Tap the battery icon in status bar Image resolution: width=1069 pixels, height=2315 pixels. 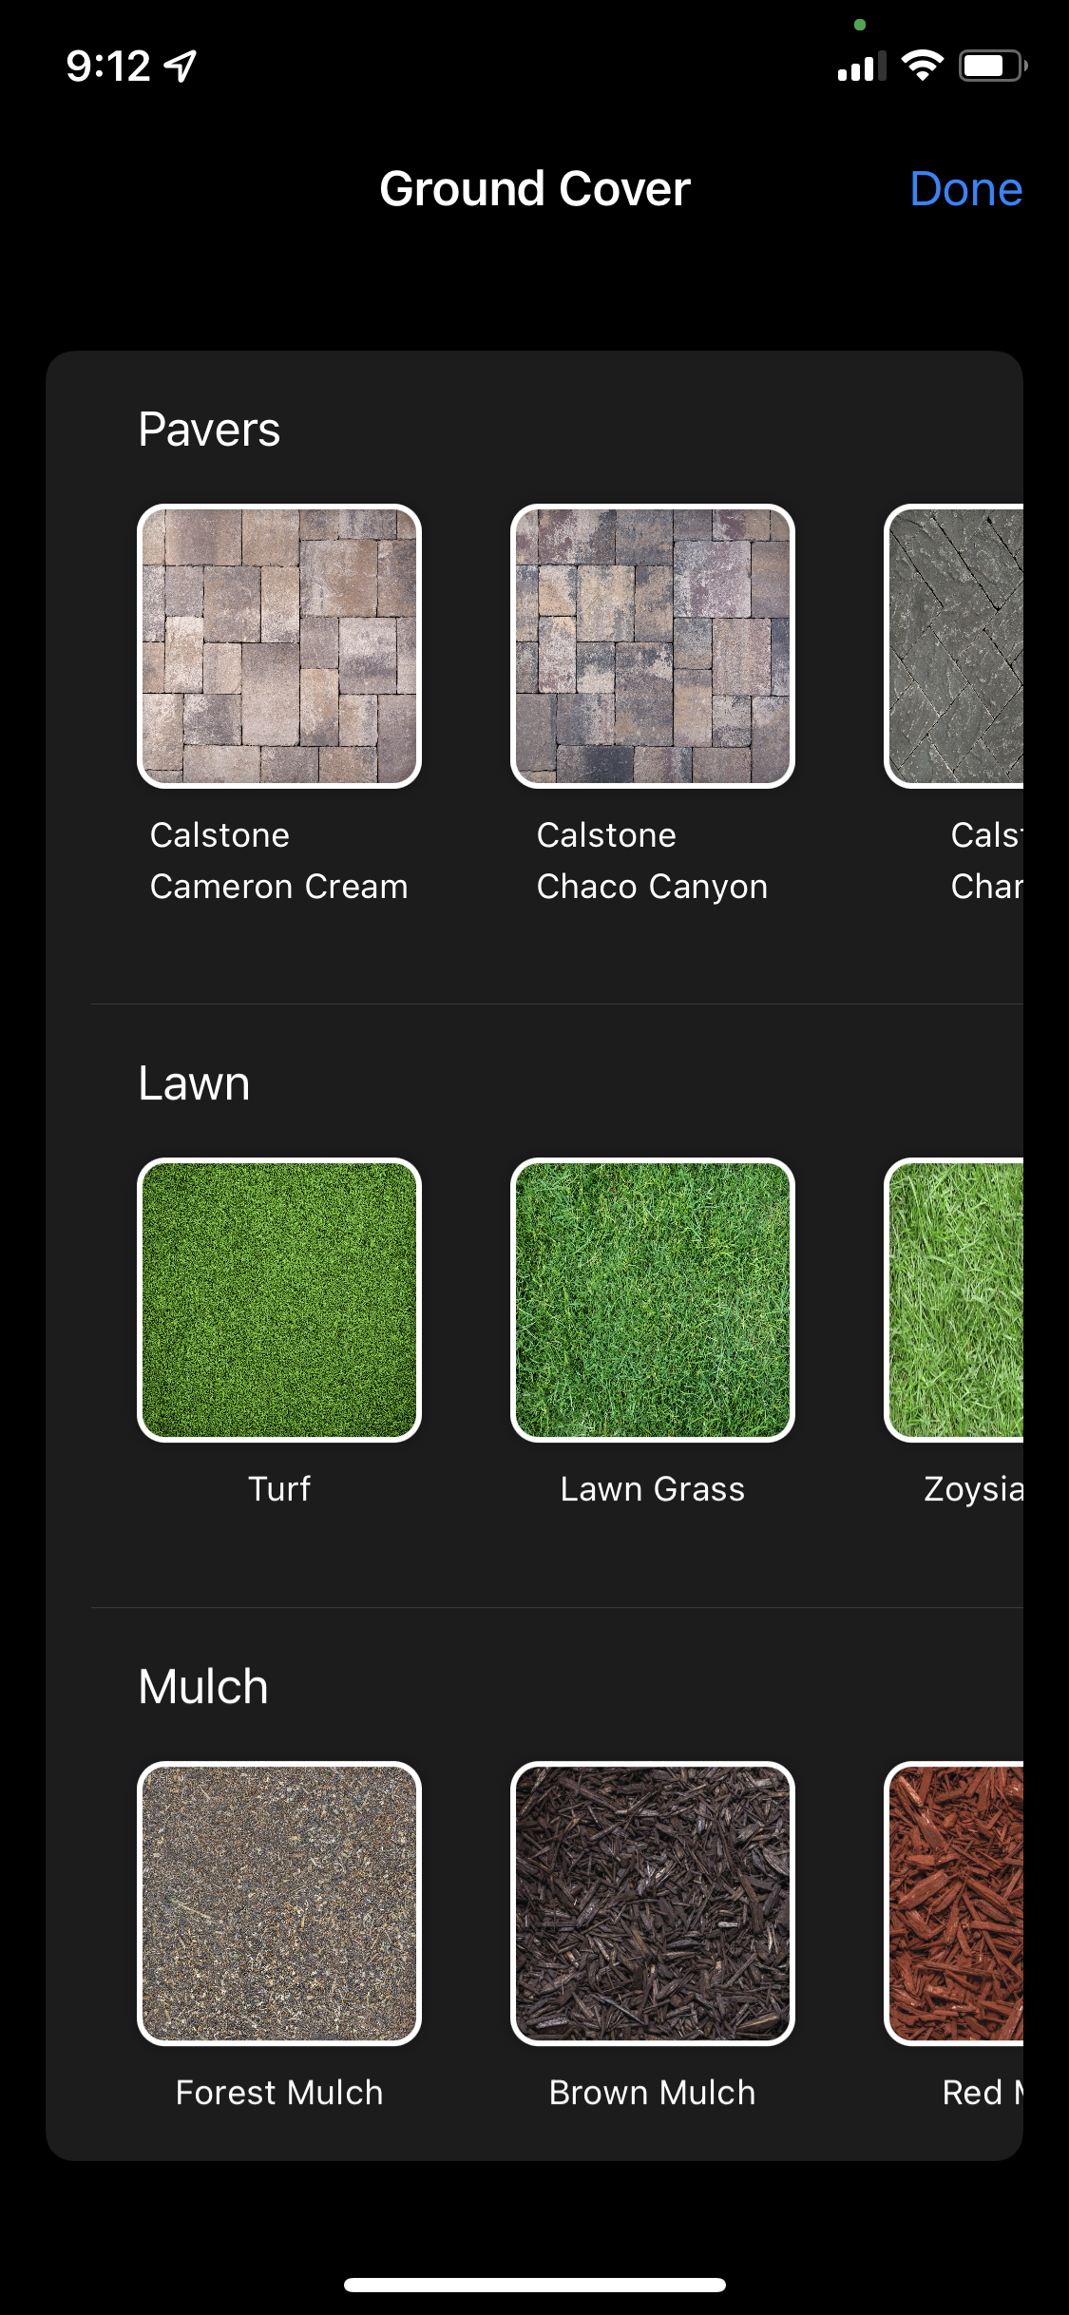pyautogui.click(x=993, y=66)
